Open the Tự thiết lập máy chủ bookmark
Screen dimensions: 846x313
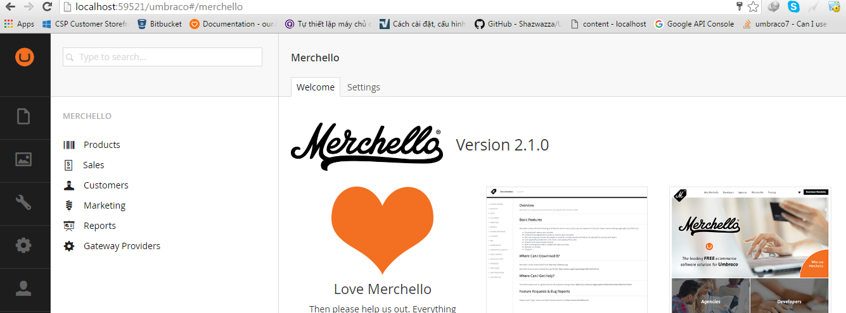(x=328, y=24)
